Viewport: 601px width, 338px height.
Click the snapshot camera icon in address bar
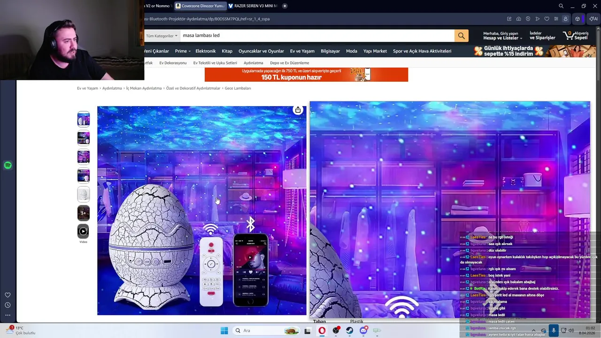pos(518,19)
